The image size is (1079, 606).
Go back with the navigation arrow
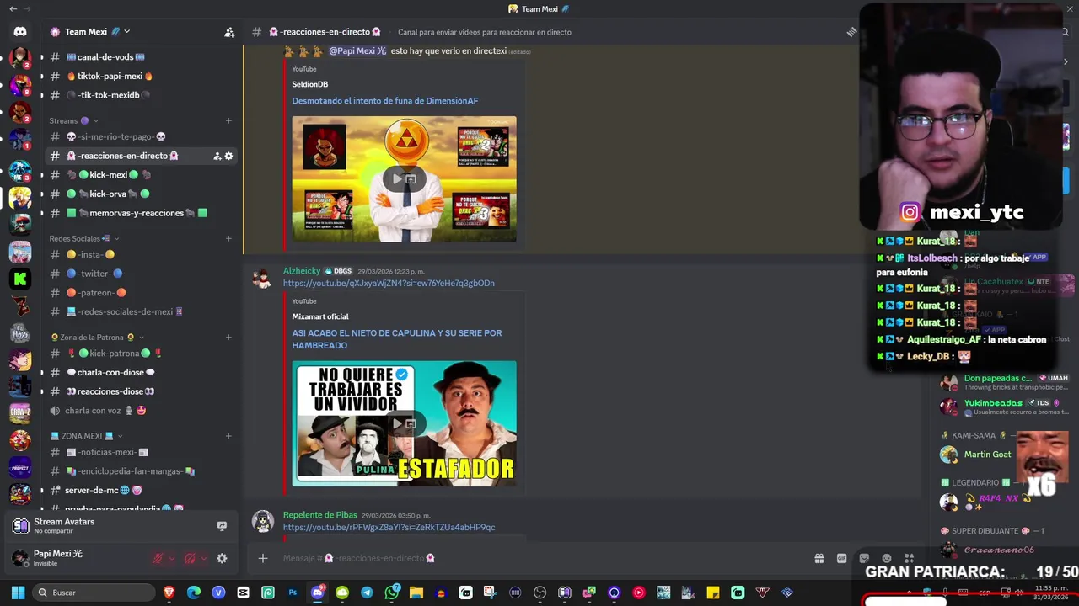click(x=13, y=8)
